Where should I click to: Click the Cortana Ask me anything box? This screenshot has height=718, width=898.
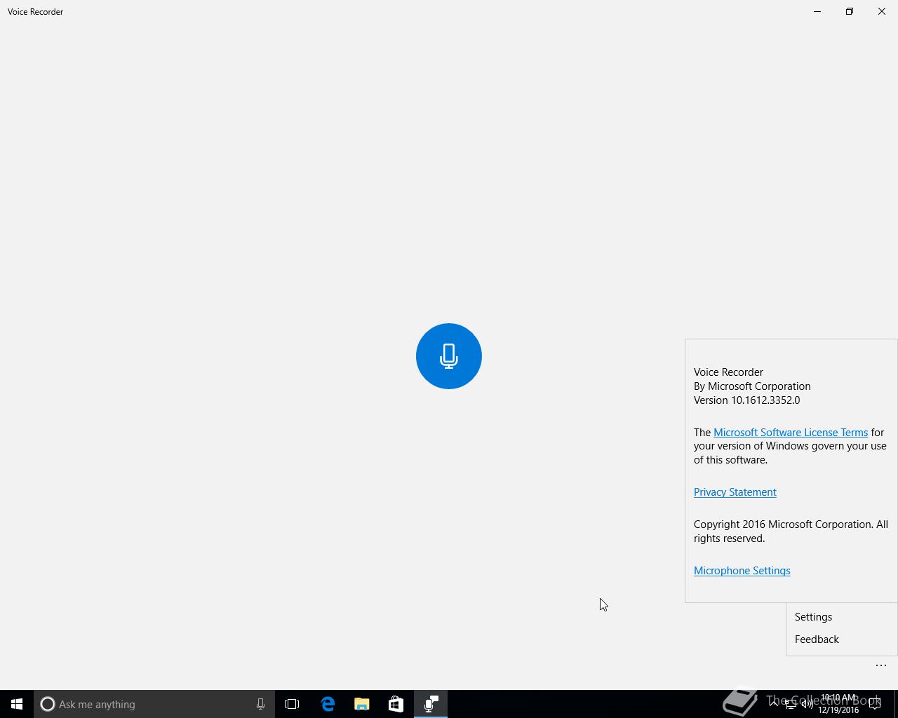(154, 704)
